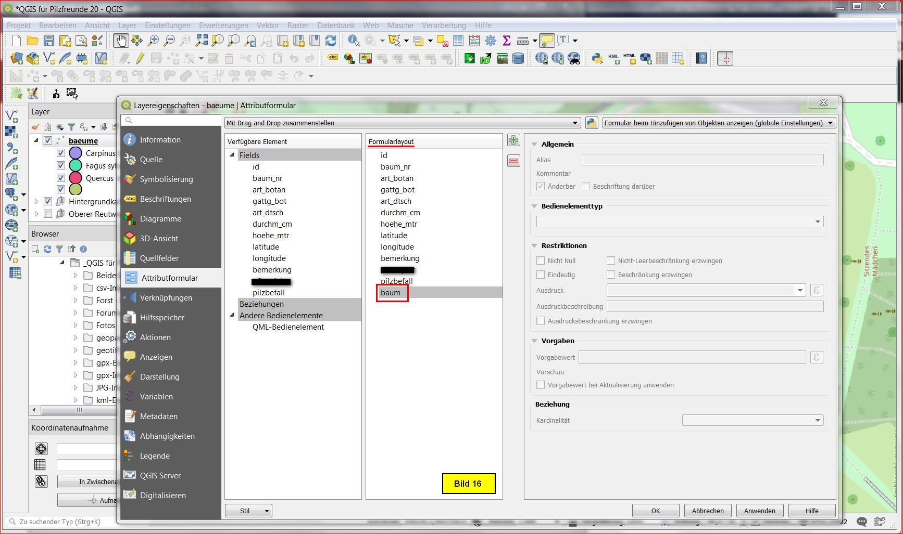The image size is (903, 534).
Task: Open the Python console toolbar icon
Action: pyautogui.click(x=597, y=59)
